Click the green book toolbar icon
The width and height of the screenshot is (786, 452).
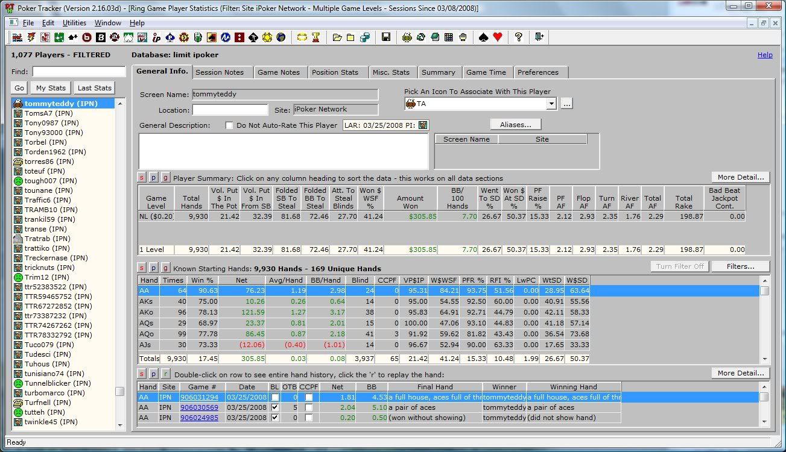[435, 37]
